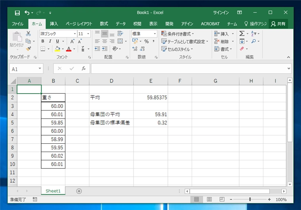This screenshot has width=301, height=210.
Task: Switch to the ACROBAT tab
Action: click(210, 24)
